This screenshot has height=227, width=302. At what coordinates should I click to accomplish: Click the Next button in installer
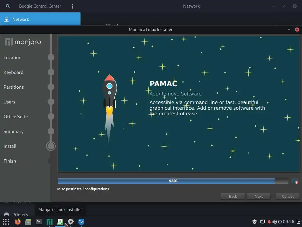click(x=258, y=196)
